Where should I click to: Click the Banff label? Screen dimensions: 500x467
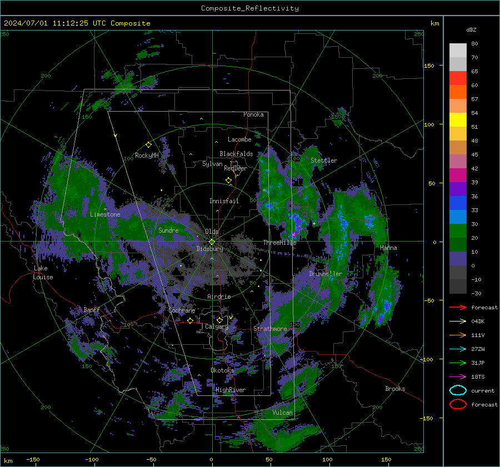pyautogui.click(x=92, y=310)
